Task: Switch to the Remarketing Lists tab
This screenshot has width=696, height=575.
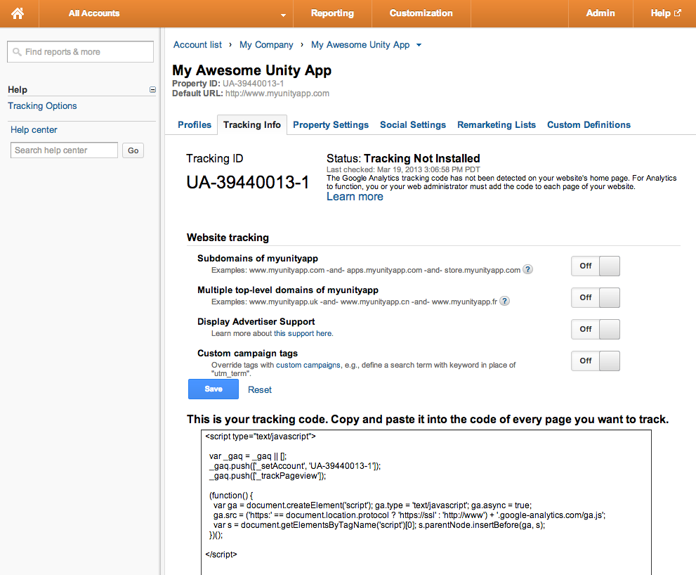Action: pyautogui.click(x=497, y=125)
